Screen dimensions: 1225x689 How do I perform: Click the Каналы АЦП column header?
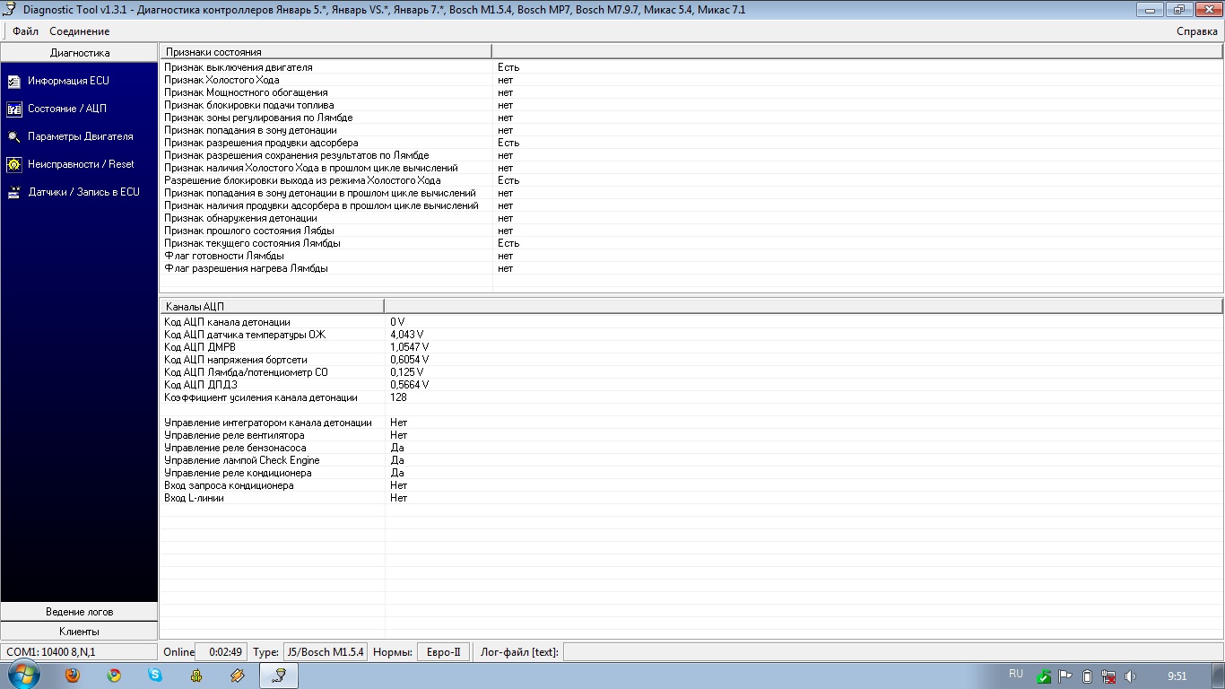(272, 306)
